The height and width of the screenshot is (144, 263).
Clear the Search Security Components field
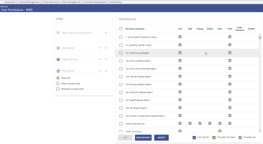pyautogui.click(x=106, y=33)
